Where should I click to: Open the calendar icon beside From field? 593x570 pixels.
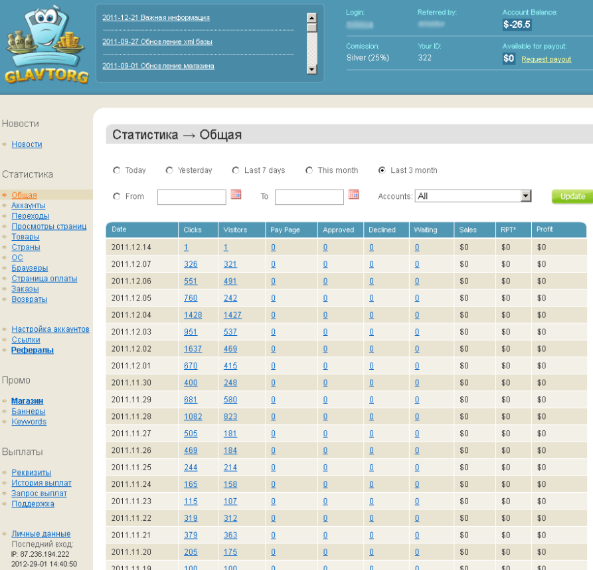tap(236, 195)
